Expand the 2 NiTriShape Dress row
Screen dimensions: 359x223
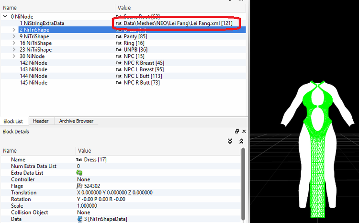click(14, 30)
